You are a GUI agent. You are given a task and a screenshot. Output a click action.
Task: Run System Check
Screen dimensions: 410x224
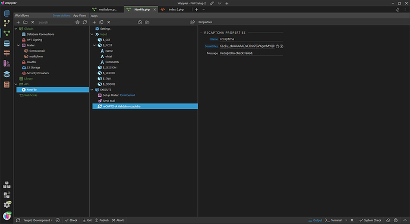coord(370,220)
